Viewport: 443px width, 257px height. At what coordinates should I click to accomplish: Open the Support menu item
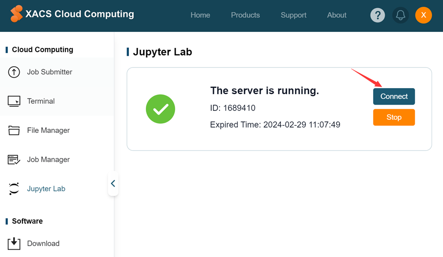coord(293,15)
